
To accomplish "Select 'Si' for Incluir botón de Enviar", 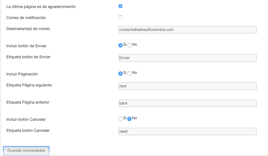I will point(120,45).
